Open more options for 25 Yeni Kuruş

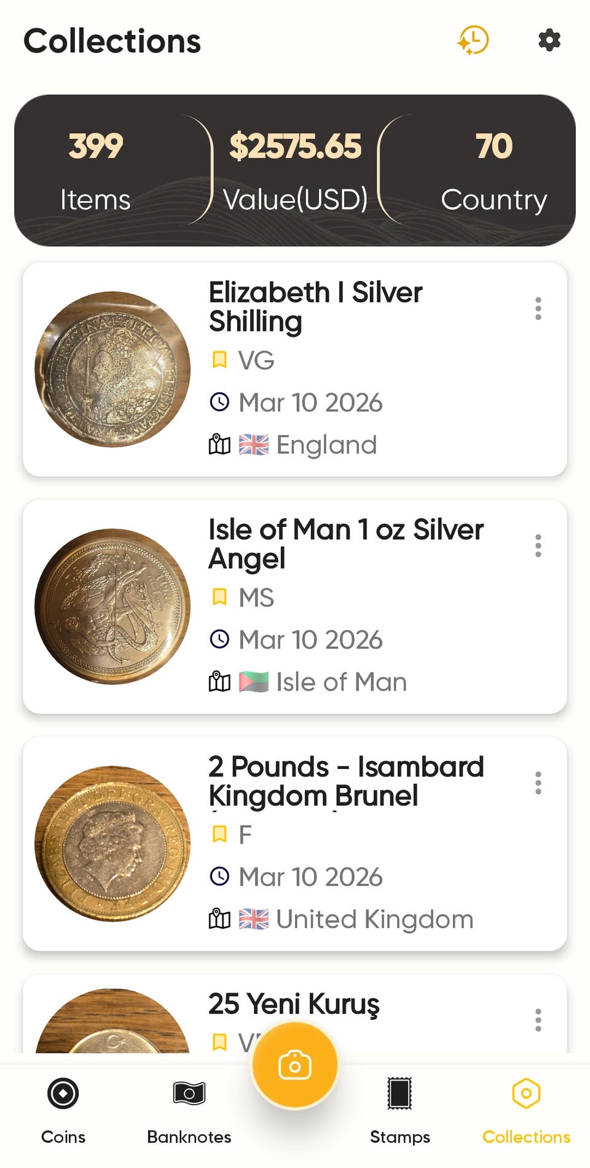point(538,1020)
